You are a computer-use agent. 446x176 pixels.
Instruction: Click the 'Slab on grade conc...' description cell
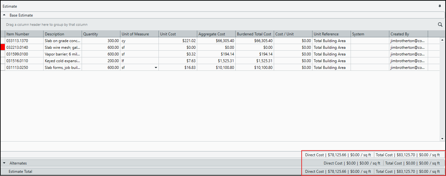(62, 41)
